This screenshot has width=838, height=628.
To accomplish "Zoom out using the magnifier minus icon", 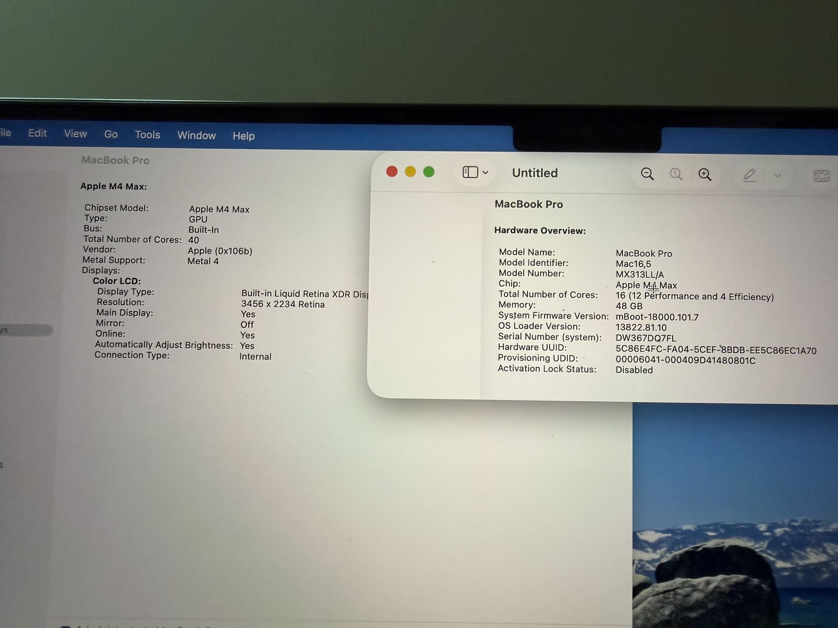I will pos(647,174).
